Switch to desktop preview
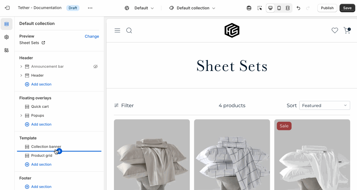357x190 pixels. click(x=270, y=8)
